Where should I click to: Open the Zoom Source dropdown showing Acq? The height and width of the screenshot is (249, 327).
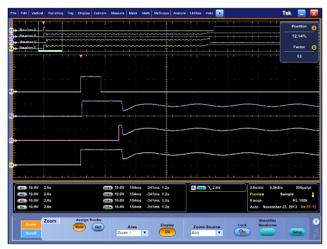tap(207, 233)
